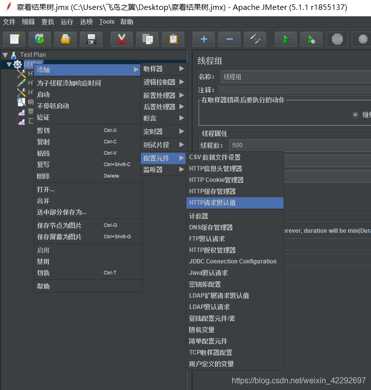The image size is (371, 390).
Task: Expand the 取样器 submenu
Action: point(164,69)
